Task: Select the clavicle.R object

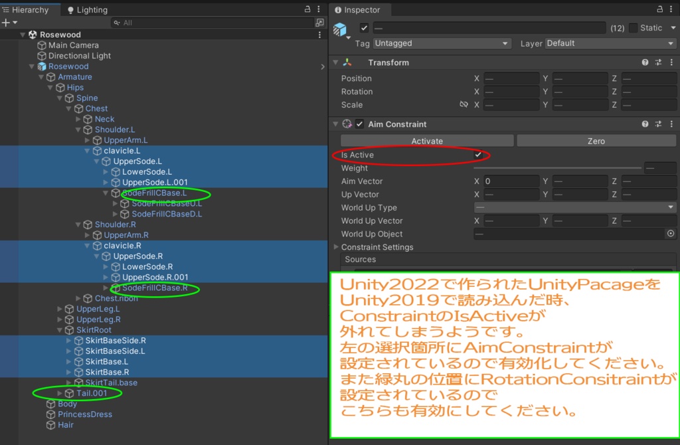Action: [122, 246]
